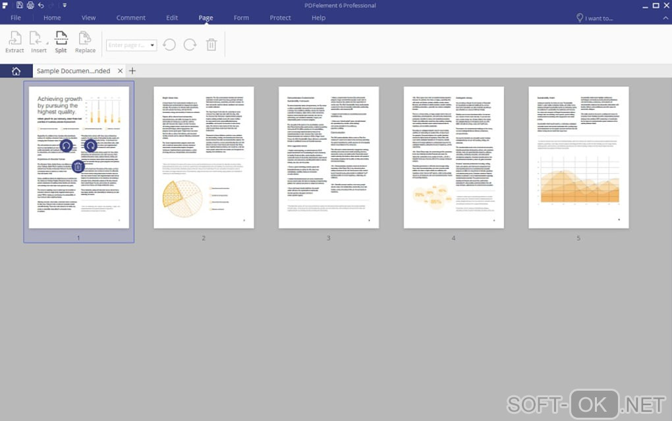Select page 2 thumbnail with pie chart

(x=204, y=157)
